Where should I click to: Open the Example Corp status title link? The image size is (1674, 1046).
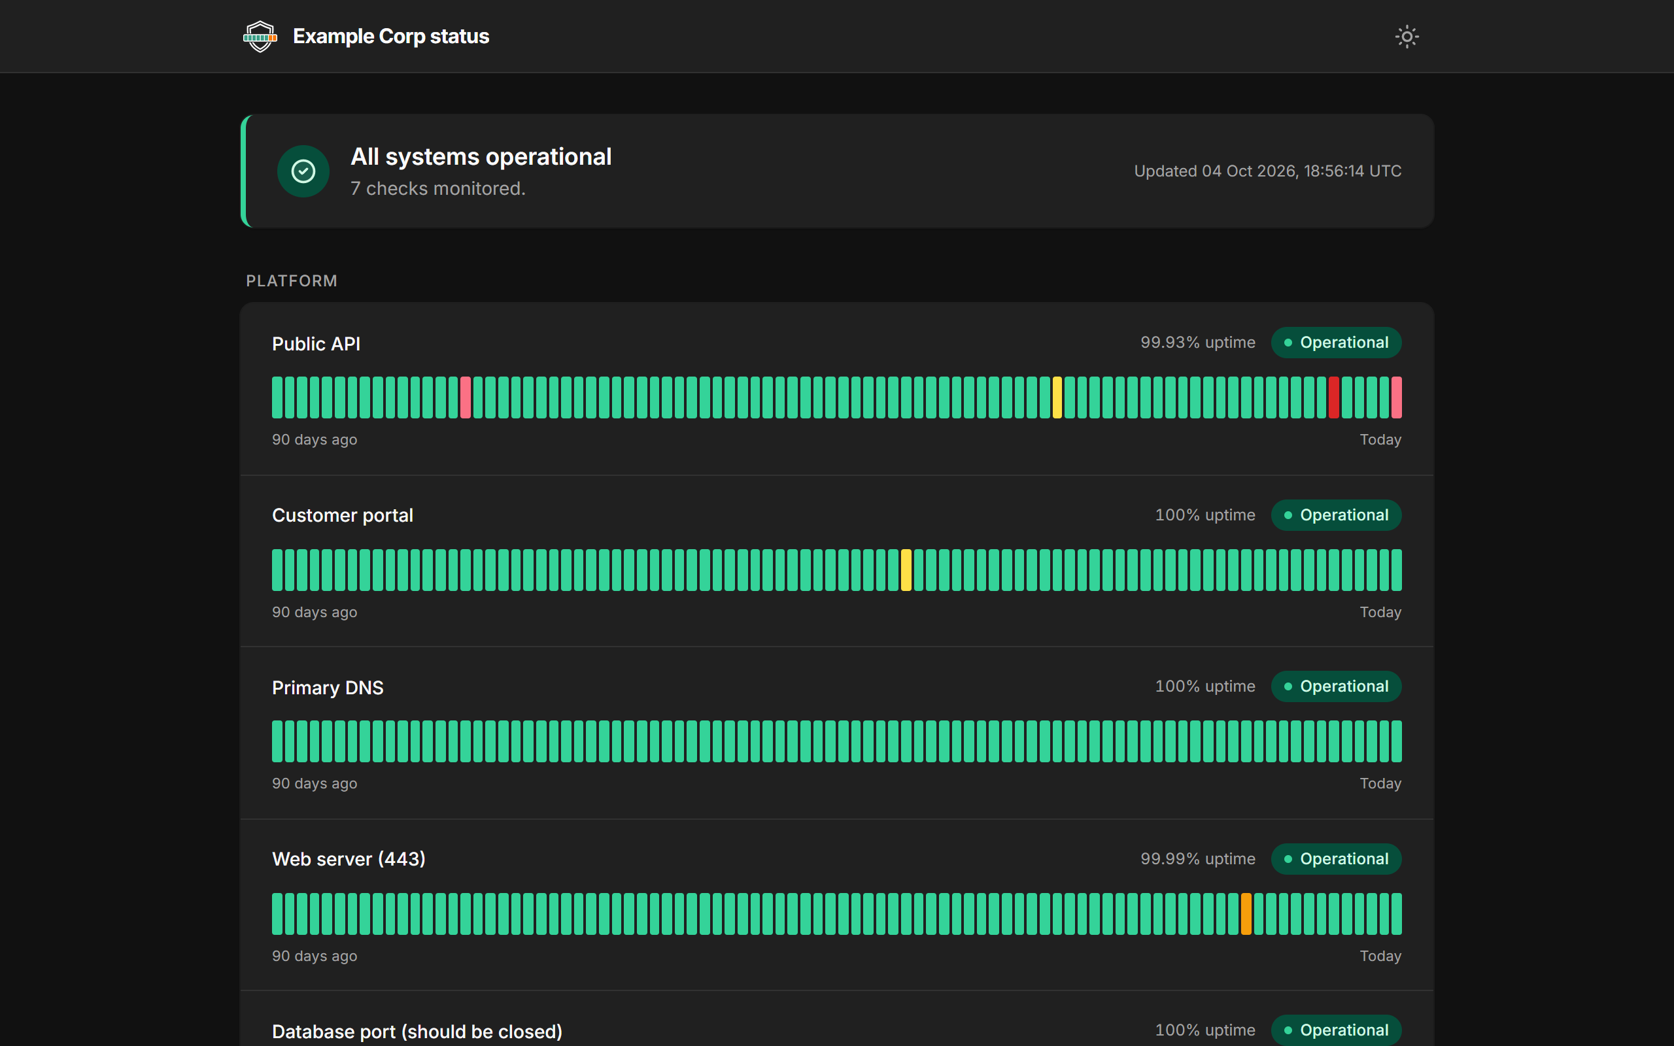point(391,36)
